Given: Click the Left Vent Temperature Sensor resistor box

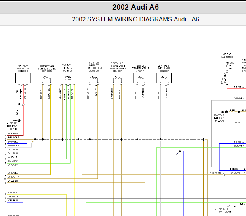Looking at the screenshot, I should click(x=164, y=78).
